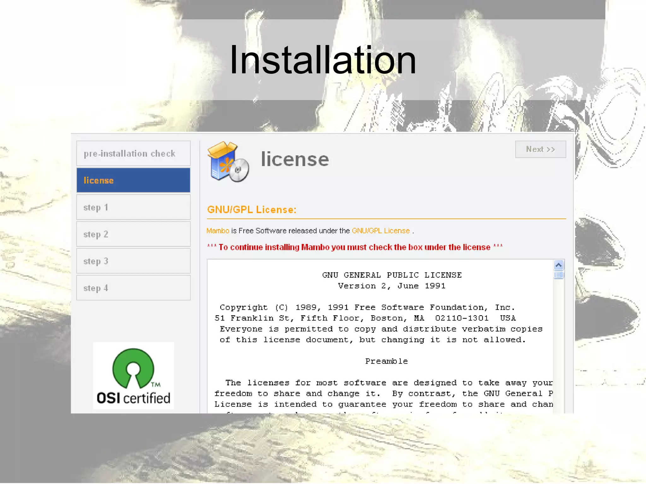Screen dimensions: 646x484
Task: Click the 'Copyright (C) 1989, 1991' line
Action: [367, 307]
